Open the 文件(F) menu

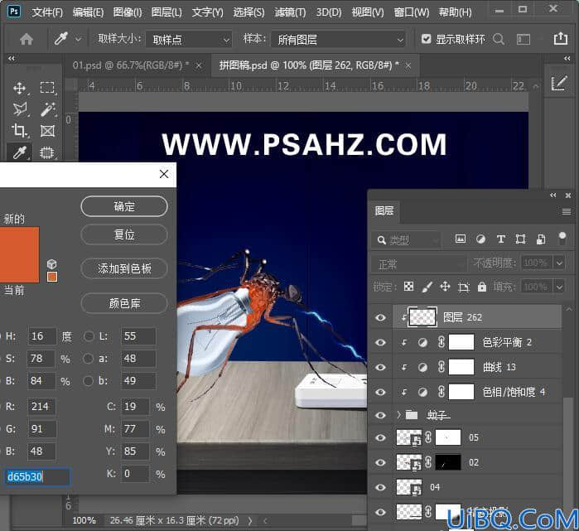[x=47, y=12]
